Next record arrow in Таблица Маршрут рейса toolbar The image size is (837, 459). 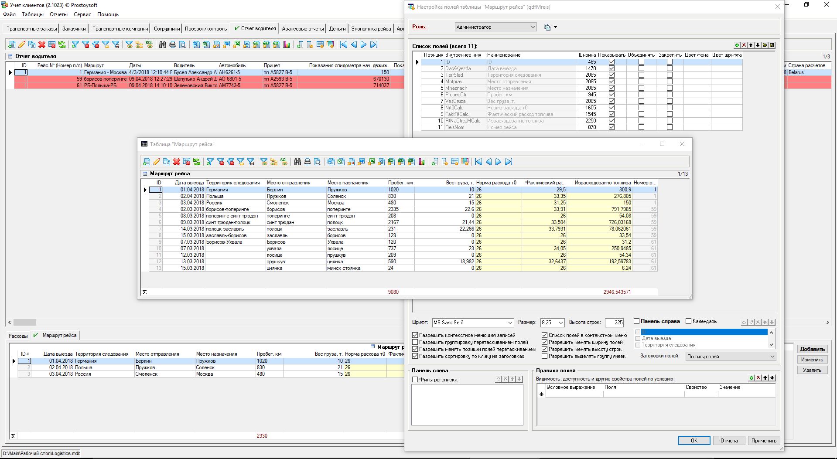pyautogui.click(x=499, y=162)
